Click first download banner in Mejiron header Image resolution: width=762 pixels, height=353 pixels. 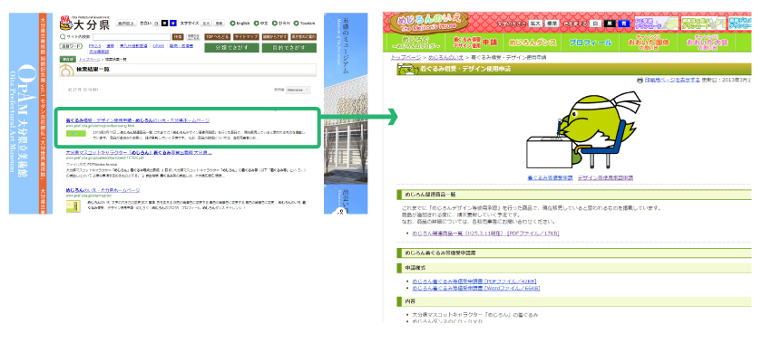(x=657, y=23)
